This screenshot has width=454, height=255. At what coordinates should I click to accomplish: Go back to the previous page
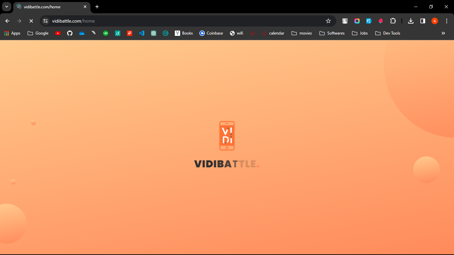coord(7,21)
